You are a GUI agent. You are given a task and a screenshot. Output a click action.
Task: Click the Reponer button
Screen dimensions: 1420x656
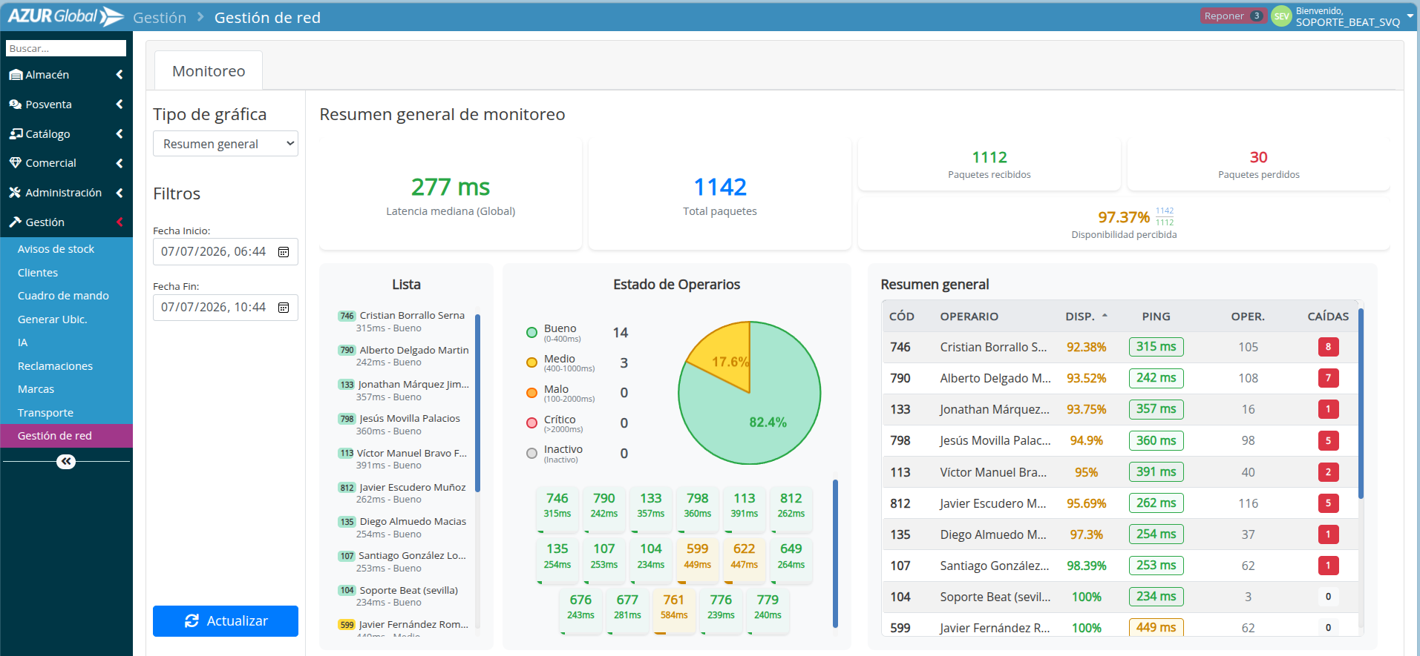click(1234, 16)
